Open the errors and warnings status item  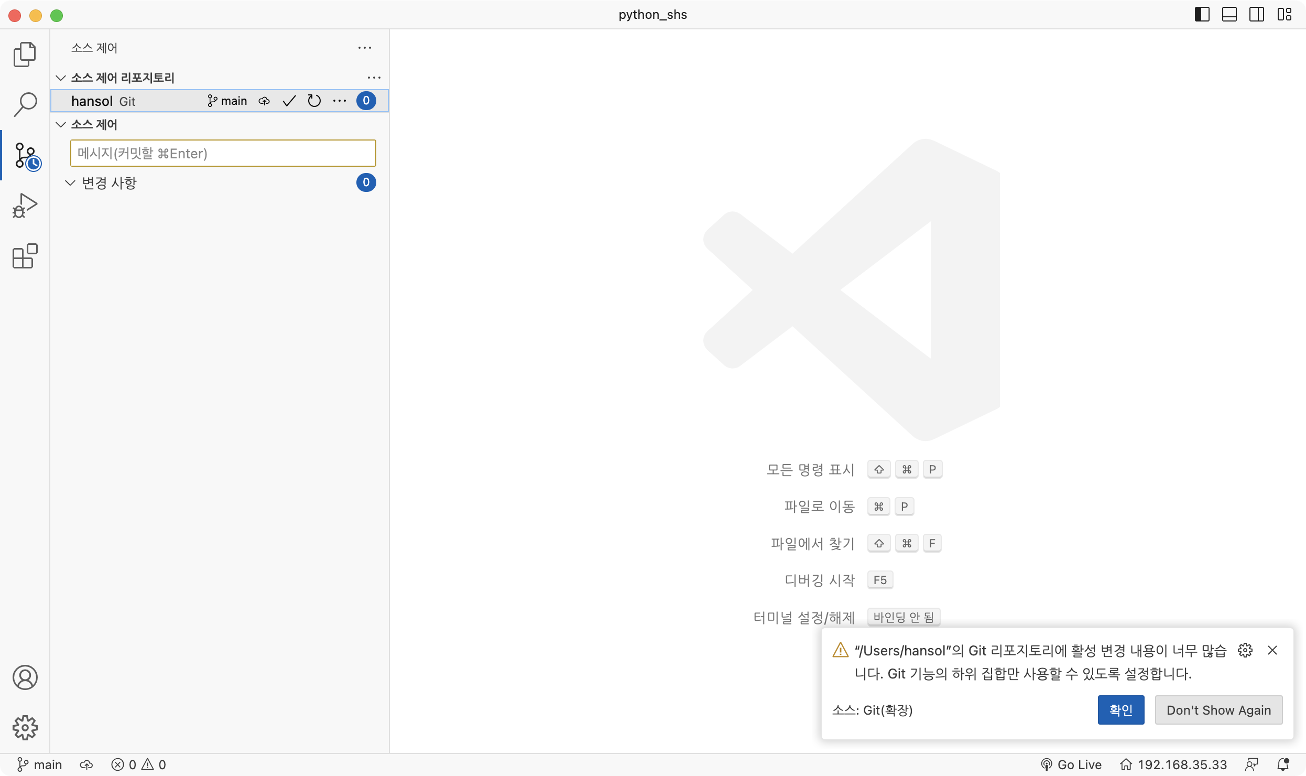point(139,764)
